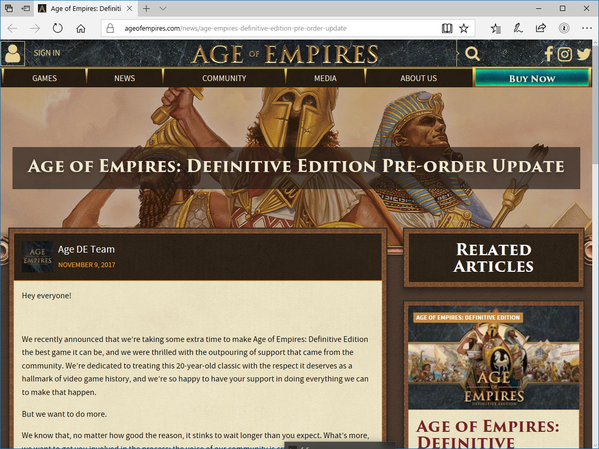
Task: Share this page via share icon
Action: click(541, 28)
